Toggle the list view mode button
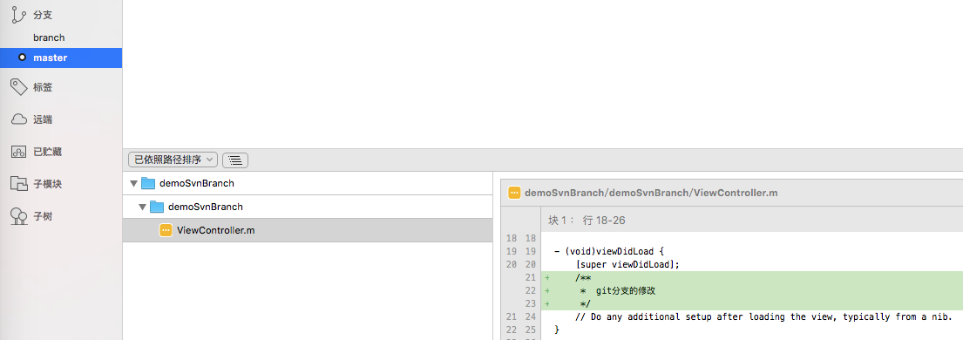The height and width of the screenshot is (340, 963). [235, 160]
